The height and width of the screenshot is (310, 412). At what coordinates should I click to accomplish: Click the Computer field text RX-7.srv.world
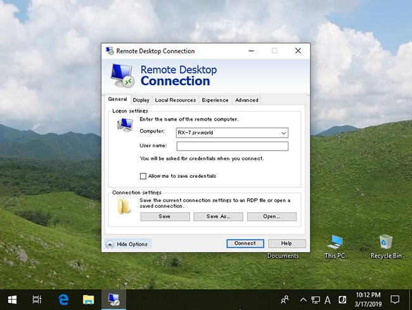tap(195, 133)
